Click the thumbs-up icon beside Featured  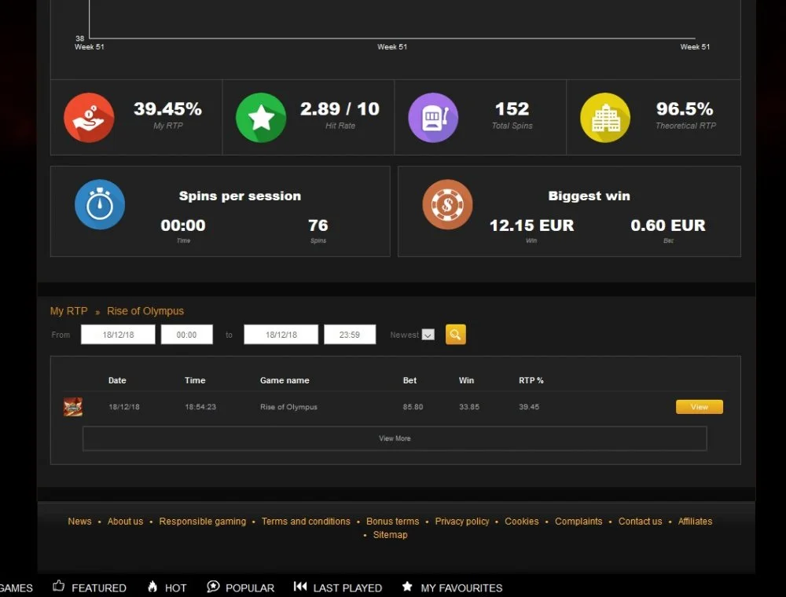pos(59,586)
